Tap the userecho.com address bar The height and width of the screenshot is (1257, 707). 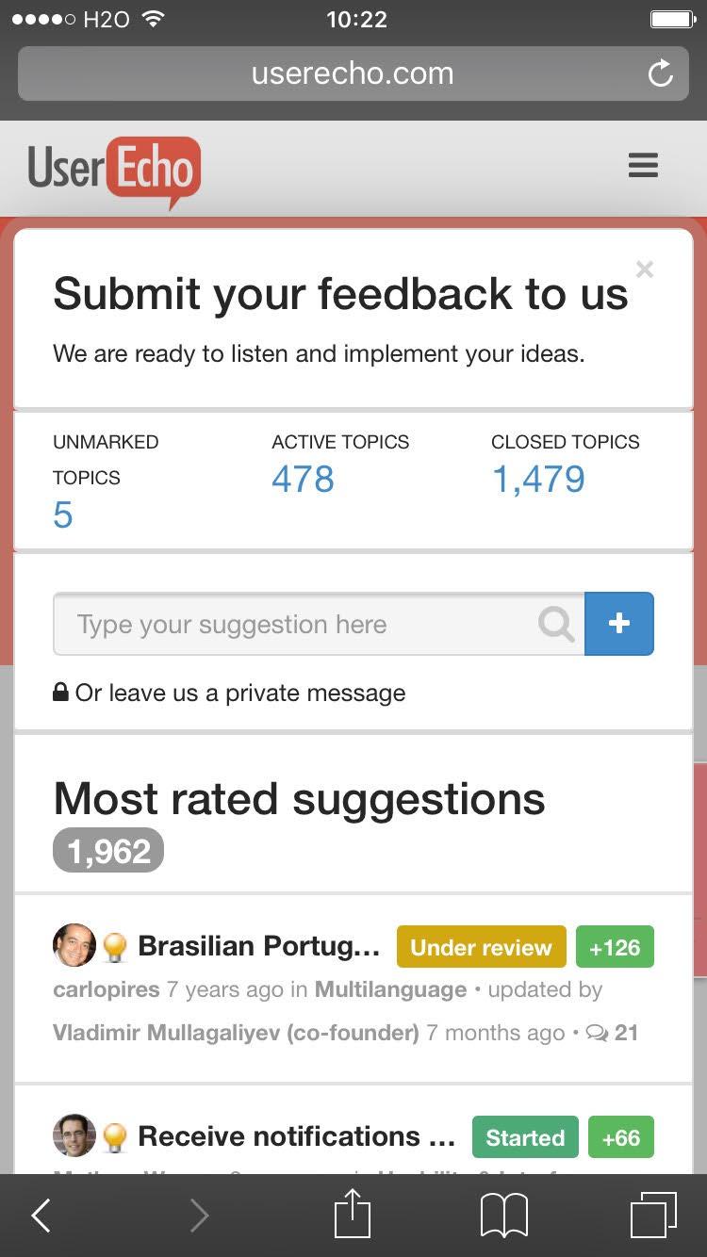pos(353,73)
